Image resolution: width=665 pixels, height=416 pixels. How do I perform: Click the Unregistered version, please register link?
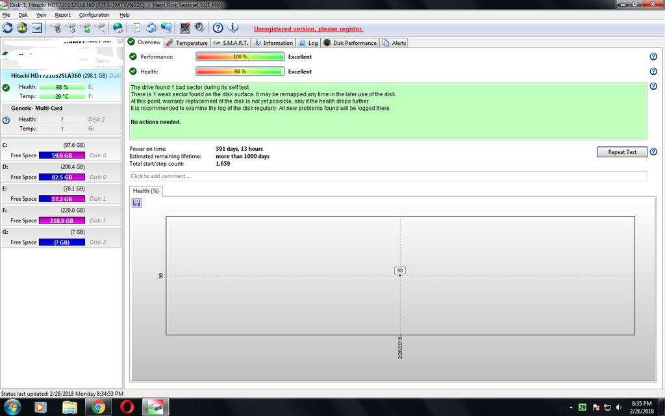[308, 29]
